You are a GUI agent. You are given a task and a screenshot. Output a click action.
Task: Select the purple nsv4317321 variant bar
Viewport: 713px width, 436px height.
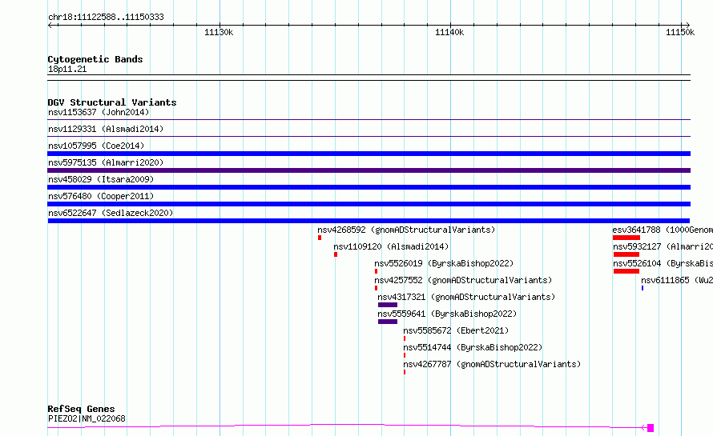[x=388, y=305]
